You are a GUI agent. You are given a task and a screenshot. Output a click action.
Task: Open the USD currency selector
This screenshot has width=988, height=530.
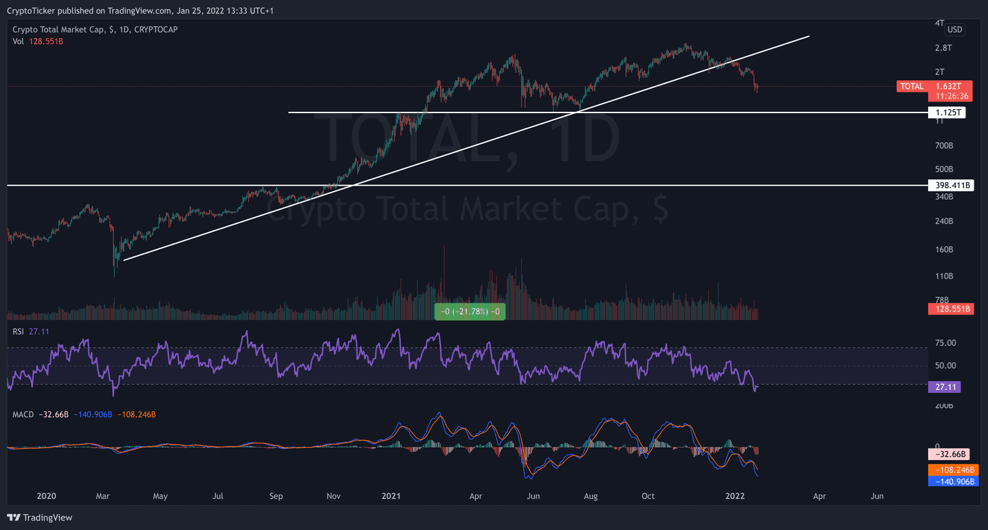(955, 30)
